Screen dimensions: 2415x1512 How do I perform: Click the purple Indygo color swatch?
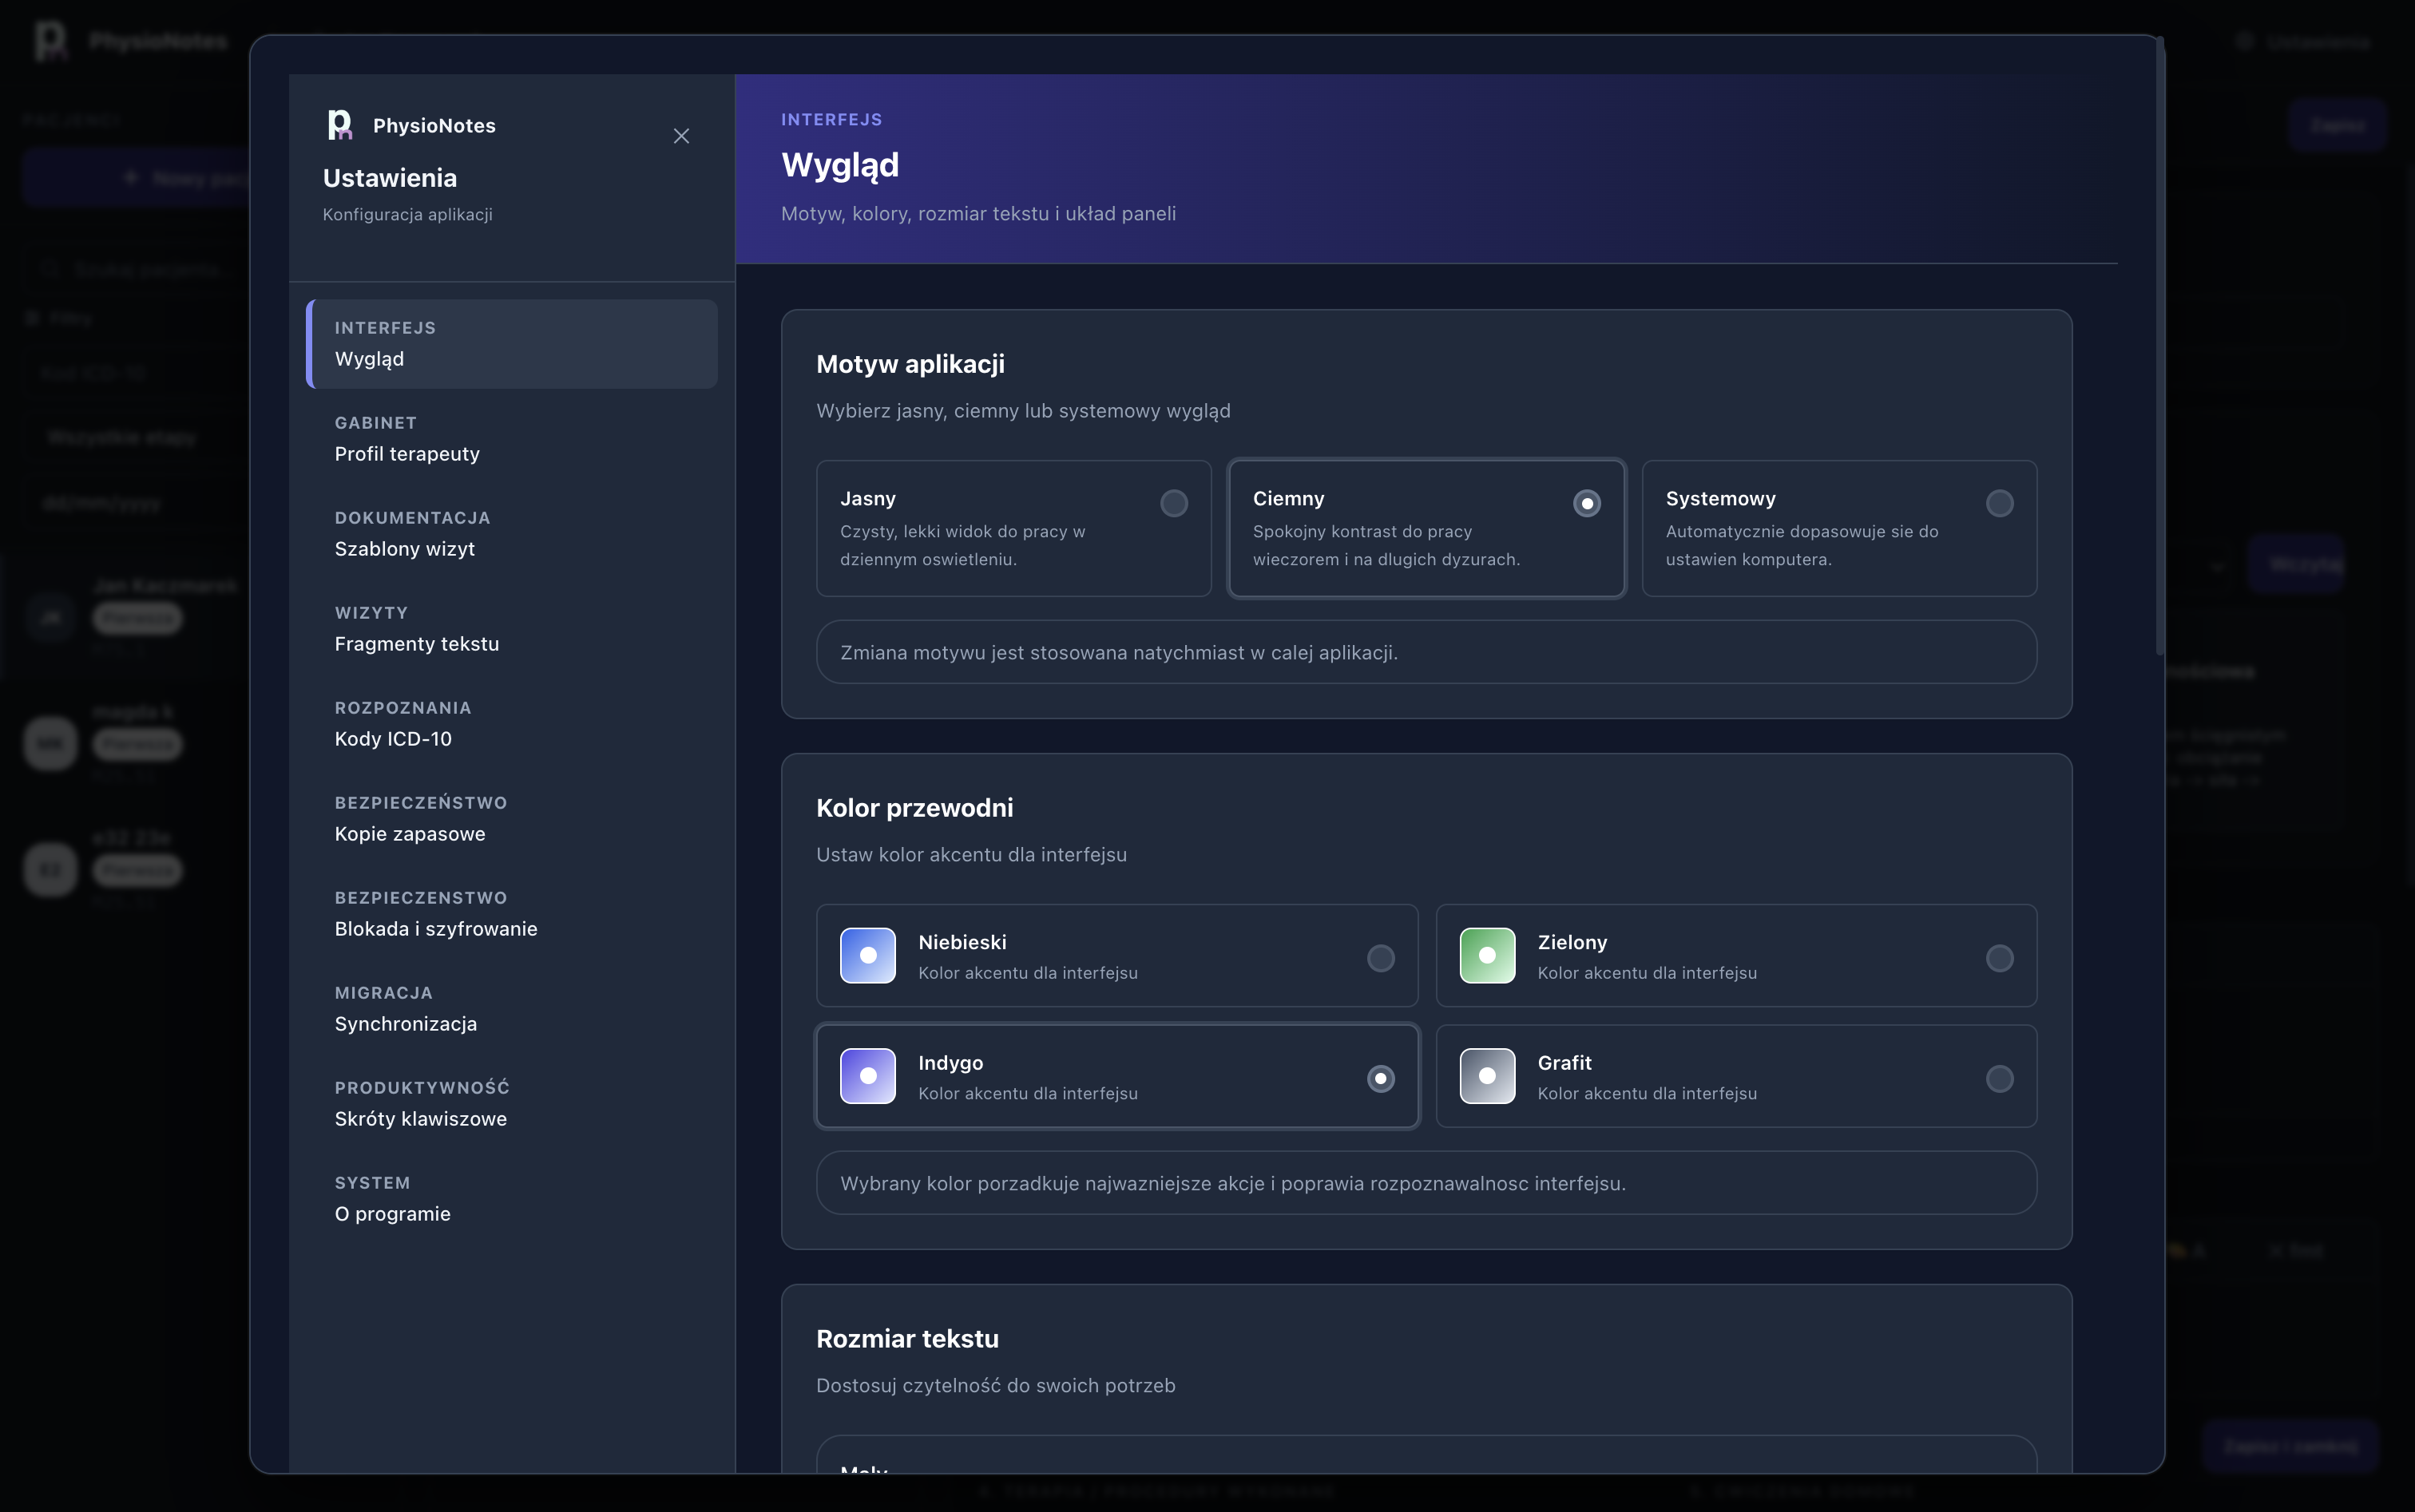(867, 1076)
